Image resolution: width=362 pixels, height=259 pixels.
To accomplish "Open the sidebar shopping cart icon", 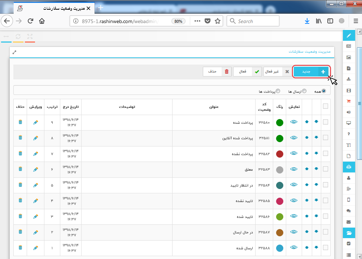I will (x=349, y=101).
